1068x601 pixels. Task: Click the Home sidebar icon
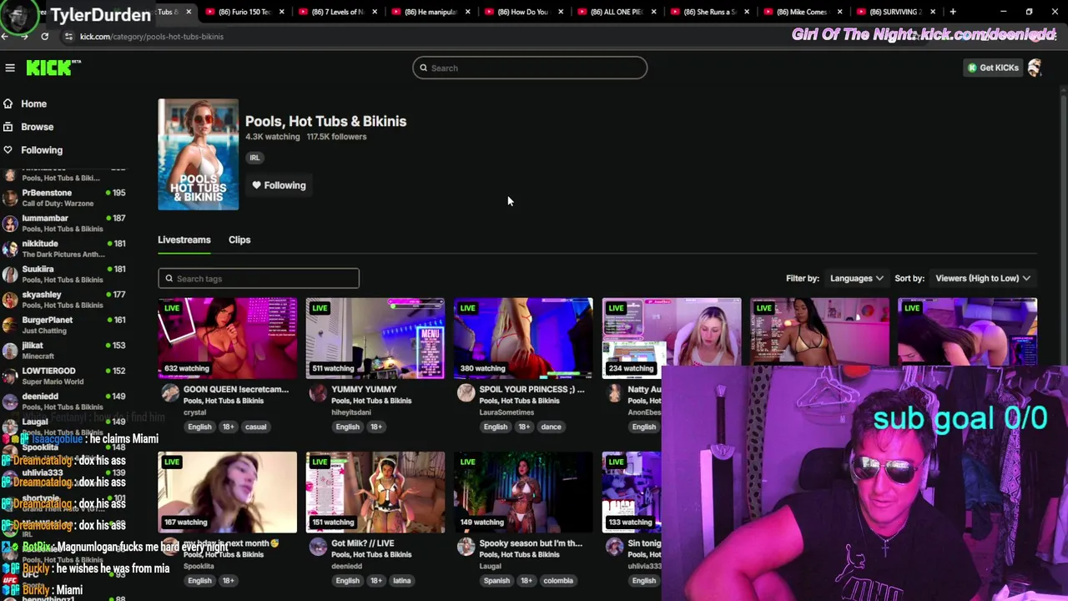point(8,104)
